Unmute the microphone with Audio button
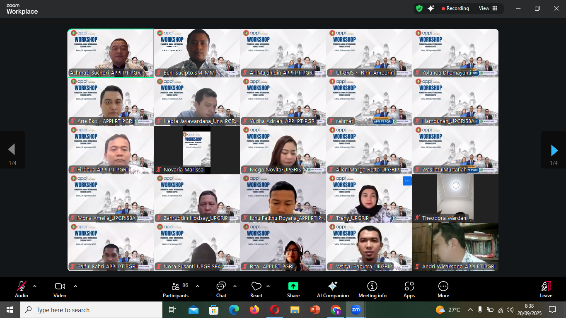This screenshot has width=566, height=318. [22, 289]
